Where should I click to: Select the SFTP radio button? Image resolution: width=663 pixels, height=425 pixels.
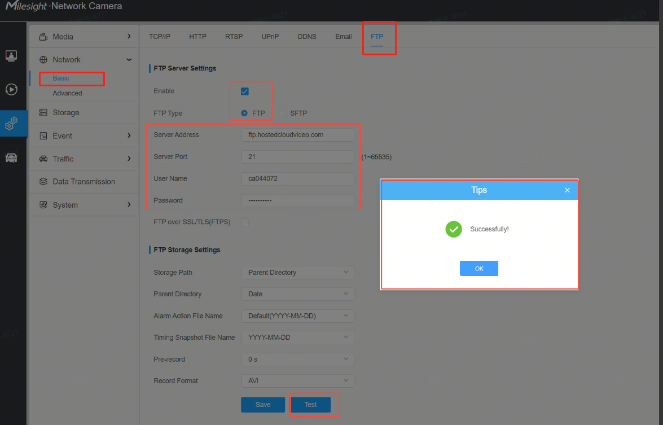click(282, 113)
